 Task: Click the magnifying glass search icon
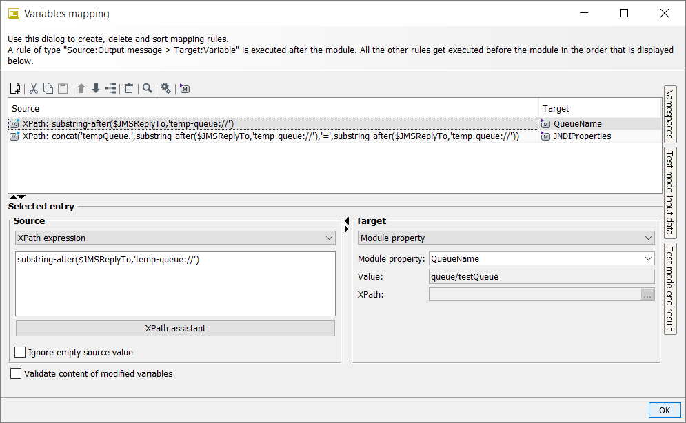[x=147, y=88]
